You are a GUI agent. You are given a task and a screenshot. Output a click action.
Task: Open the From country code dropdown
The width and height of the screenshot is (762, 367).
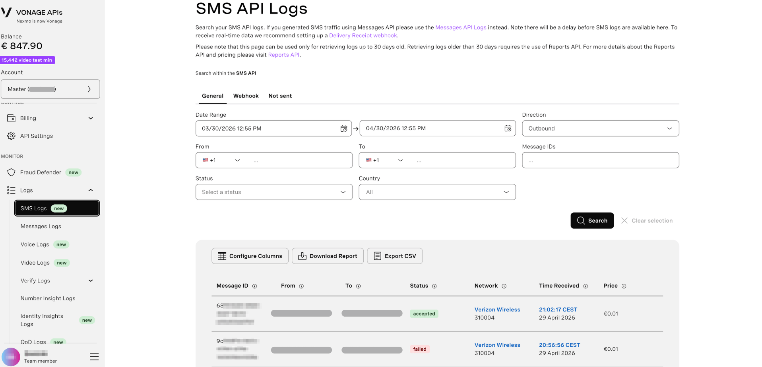point(221,160)
